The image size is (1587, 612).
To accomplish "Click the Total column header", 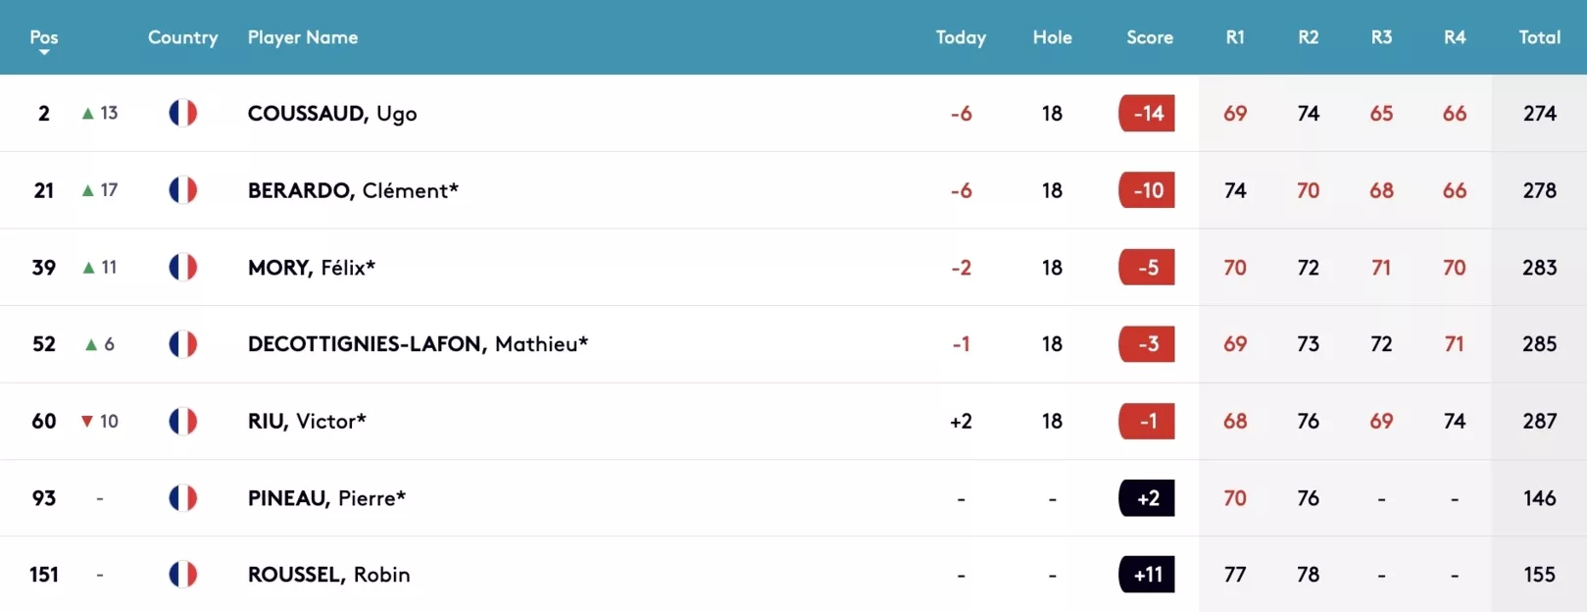I will [1539, 37].
